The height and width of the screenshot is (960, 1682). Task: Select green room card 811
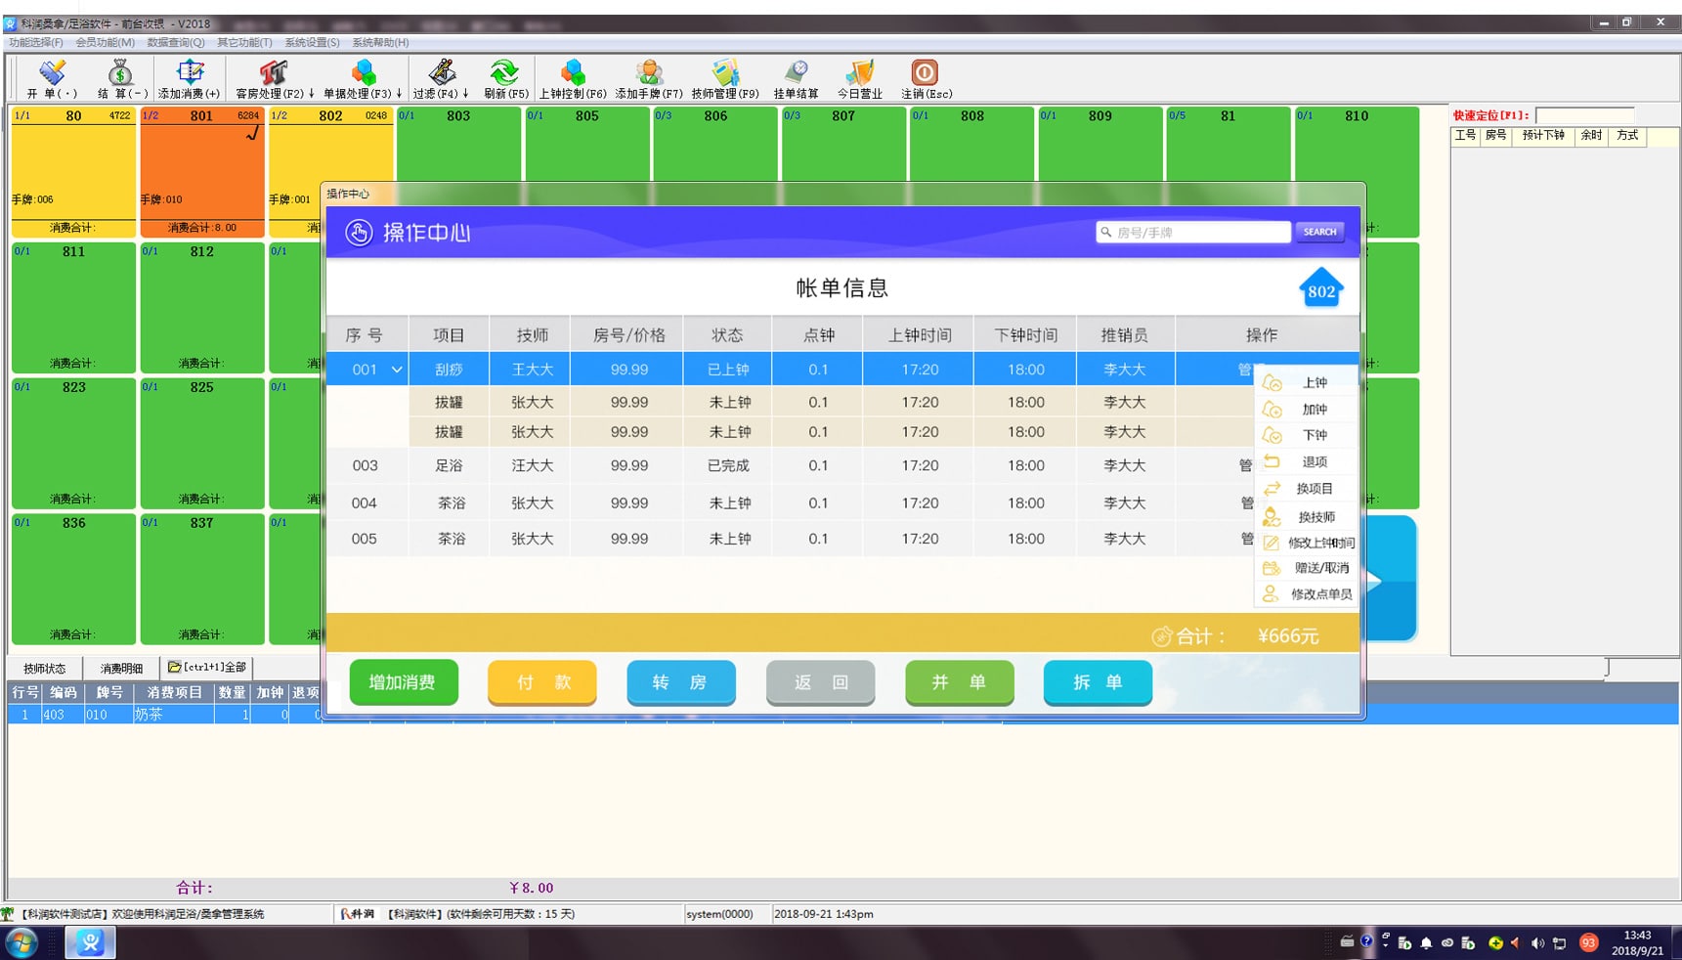73,307
